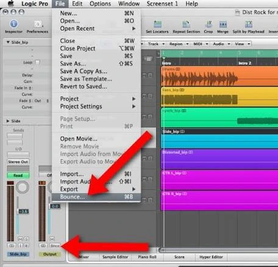
Task: Open the Options menu
Action: pyautogui.click(x=100, y=4)
